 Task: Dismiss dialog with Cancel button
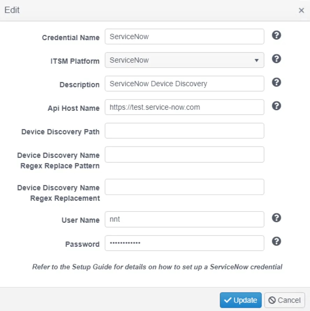click(285, 300)
